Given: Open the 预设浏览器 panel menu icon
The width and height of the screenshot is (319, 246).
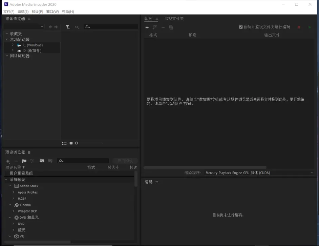Looking at the screenshot, I should (29, 152).
